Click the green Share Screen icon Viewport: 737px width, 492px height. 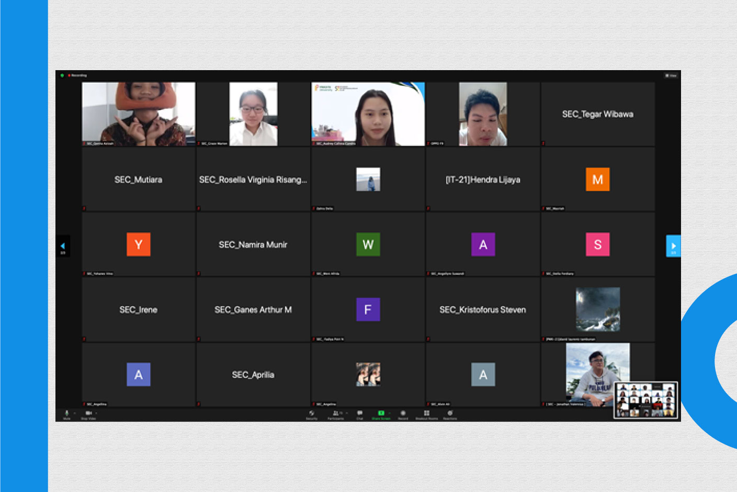pos(381,414)
